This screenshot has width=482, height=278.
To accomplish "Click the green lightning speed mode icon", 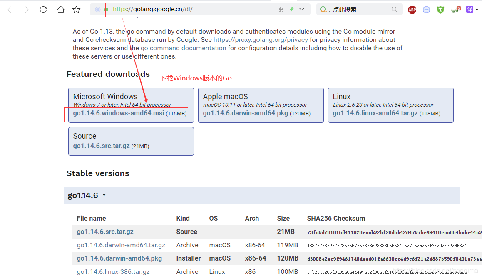I will 292,9.
